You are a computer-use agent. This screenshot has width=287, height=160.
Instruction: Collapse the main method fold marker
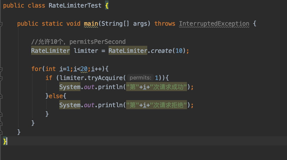pos(1,24)
